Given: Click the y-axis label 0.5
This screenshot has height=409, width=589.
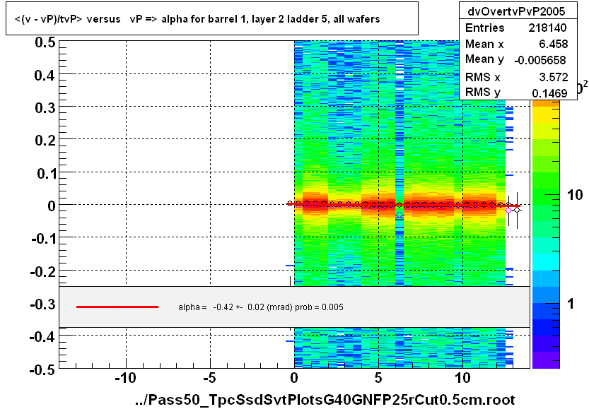Looking at the screenshot, I should [x=45, y=42].
